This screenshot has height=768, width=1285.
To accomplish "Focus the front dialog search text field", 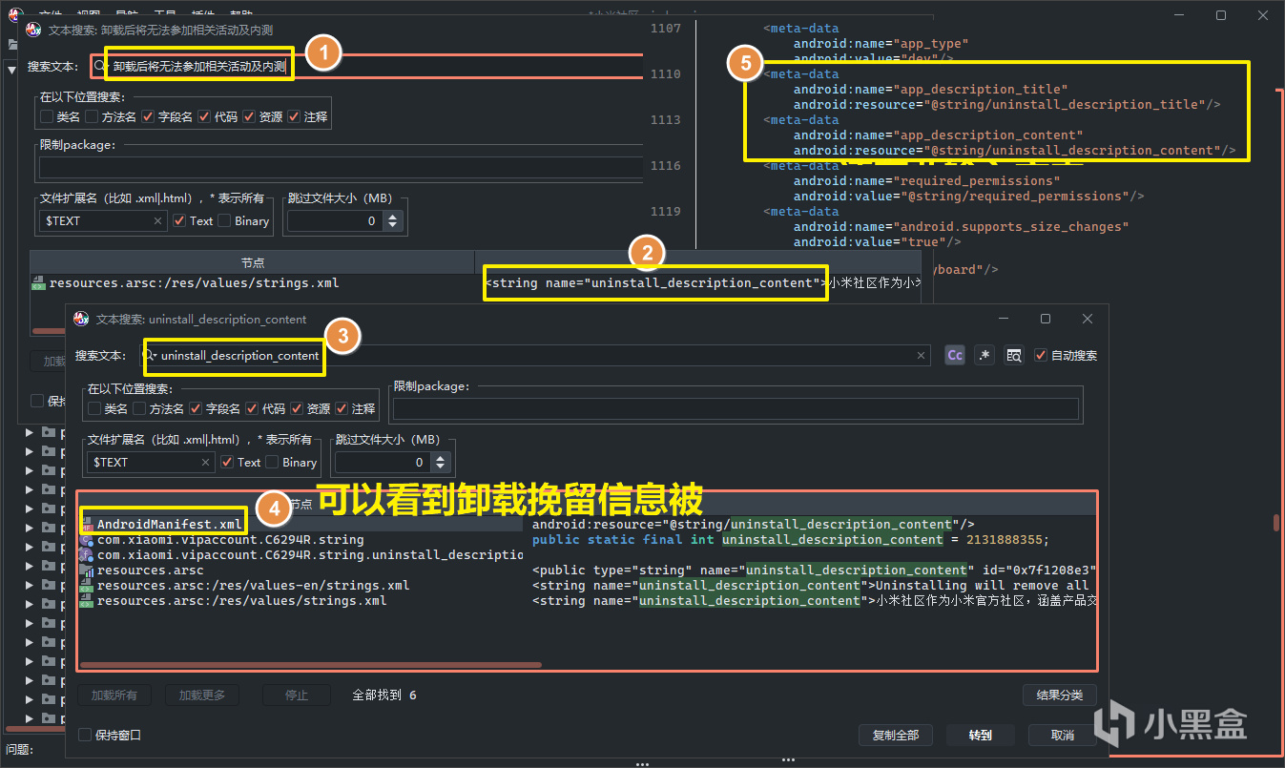I will pyautogui.click(x=534, y=356).
